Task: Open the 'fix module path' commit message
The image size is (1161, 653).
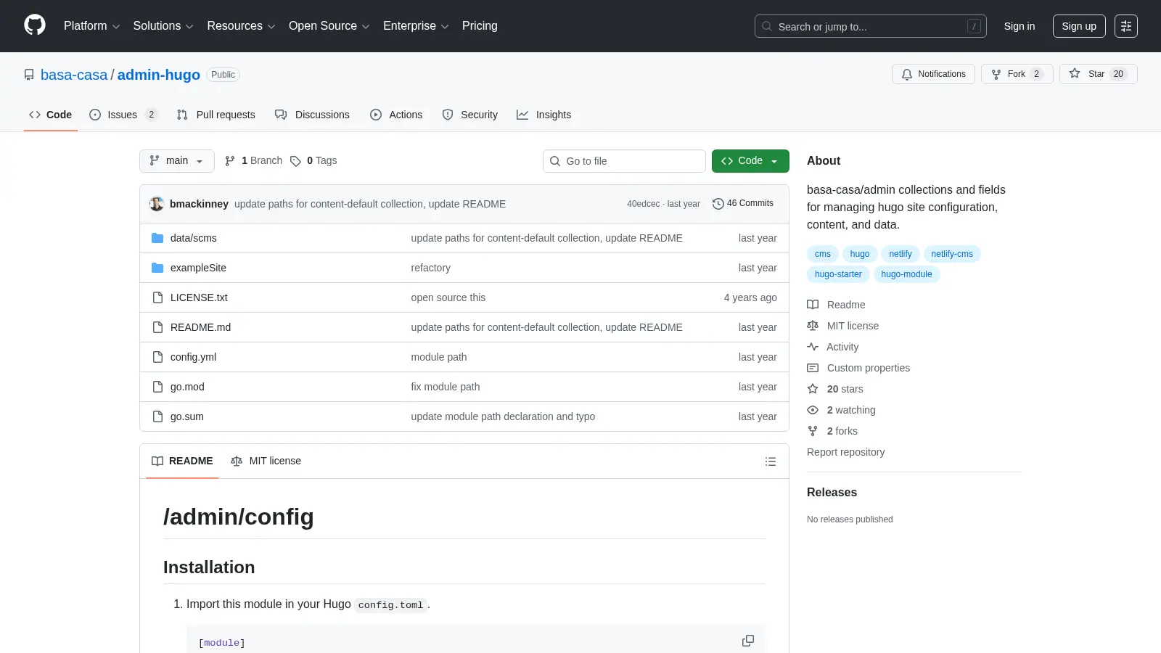Action: point(446,387)
